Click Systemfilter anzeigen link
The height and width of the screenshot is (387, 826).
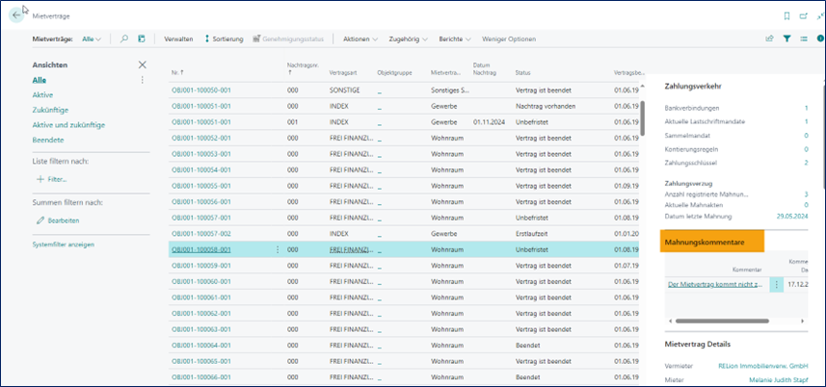click(x=63, y=245)
